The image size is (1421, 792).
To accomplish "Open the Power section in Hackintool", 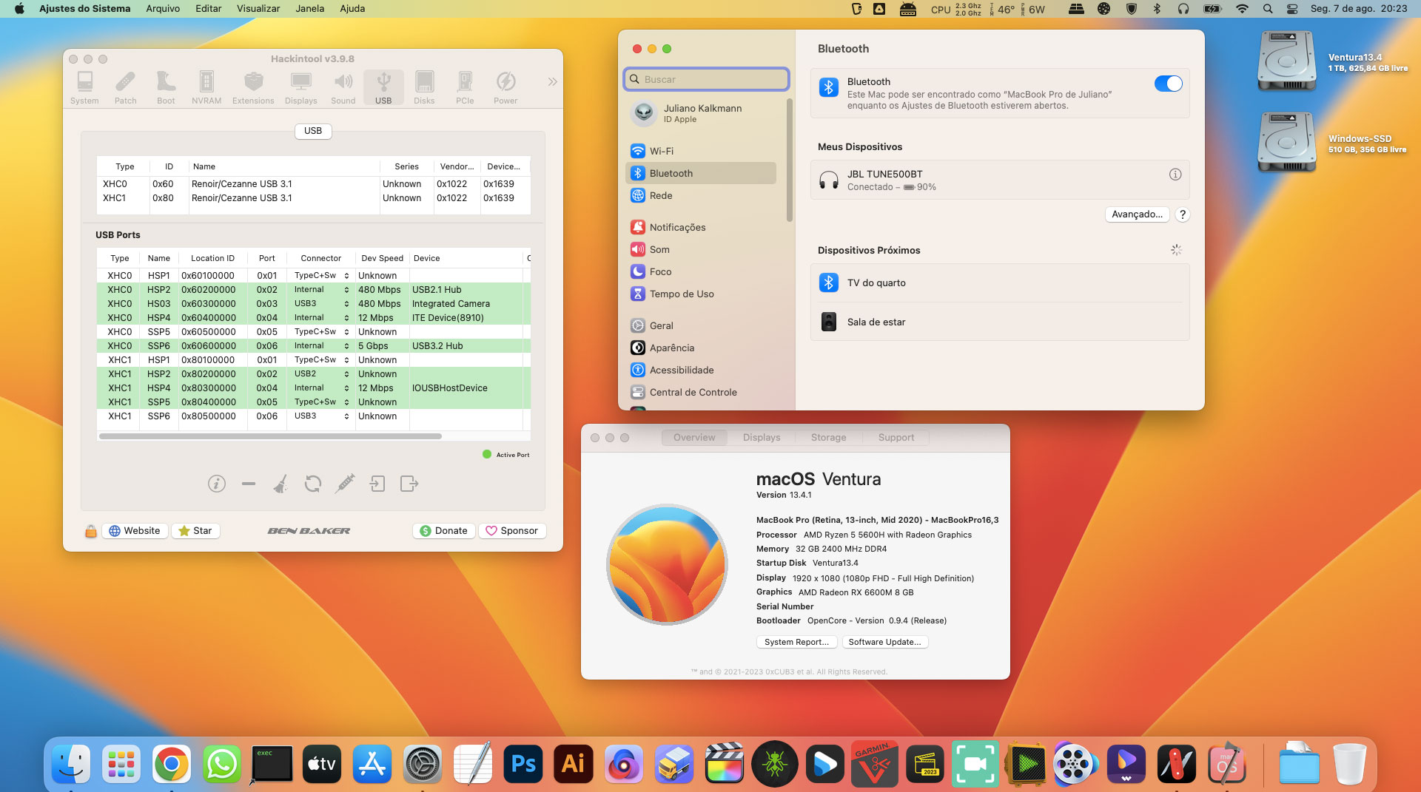I will coord(505,86).
